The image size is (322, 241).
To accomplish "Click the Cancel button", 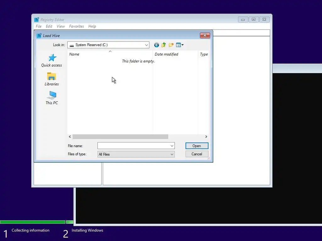I will [x=197, y=154].
